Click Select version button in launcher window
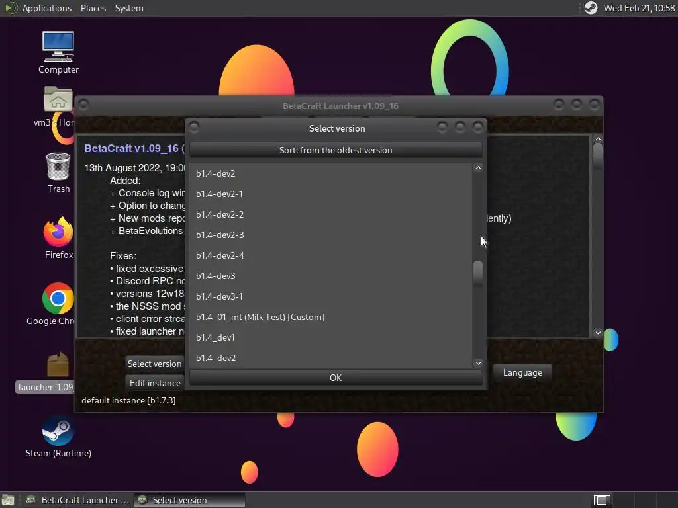The width and height of the screenshot is (678, 508). [x=154, y=364]
